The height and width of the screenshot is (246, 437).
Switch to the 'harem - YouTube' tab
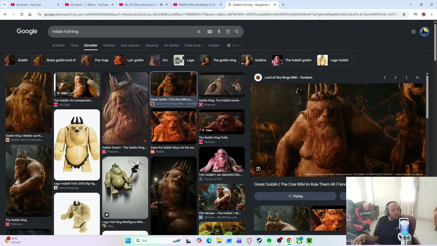pyautogui.click(x=34, y=5)
